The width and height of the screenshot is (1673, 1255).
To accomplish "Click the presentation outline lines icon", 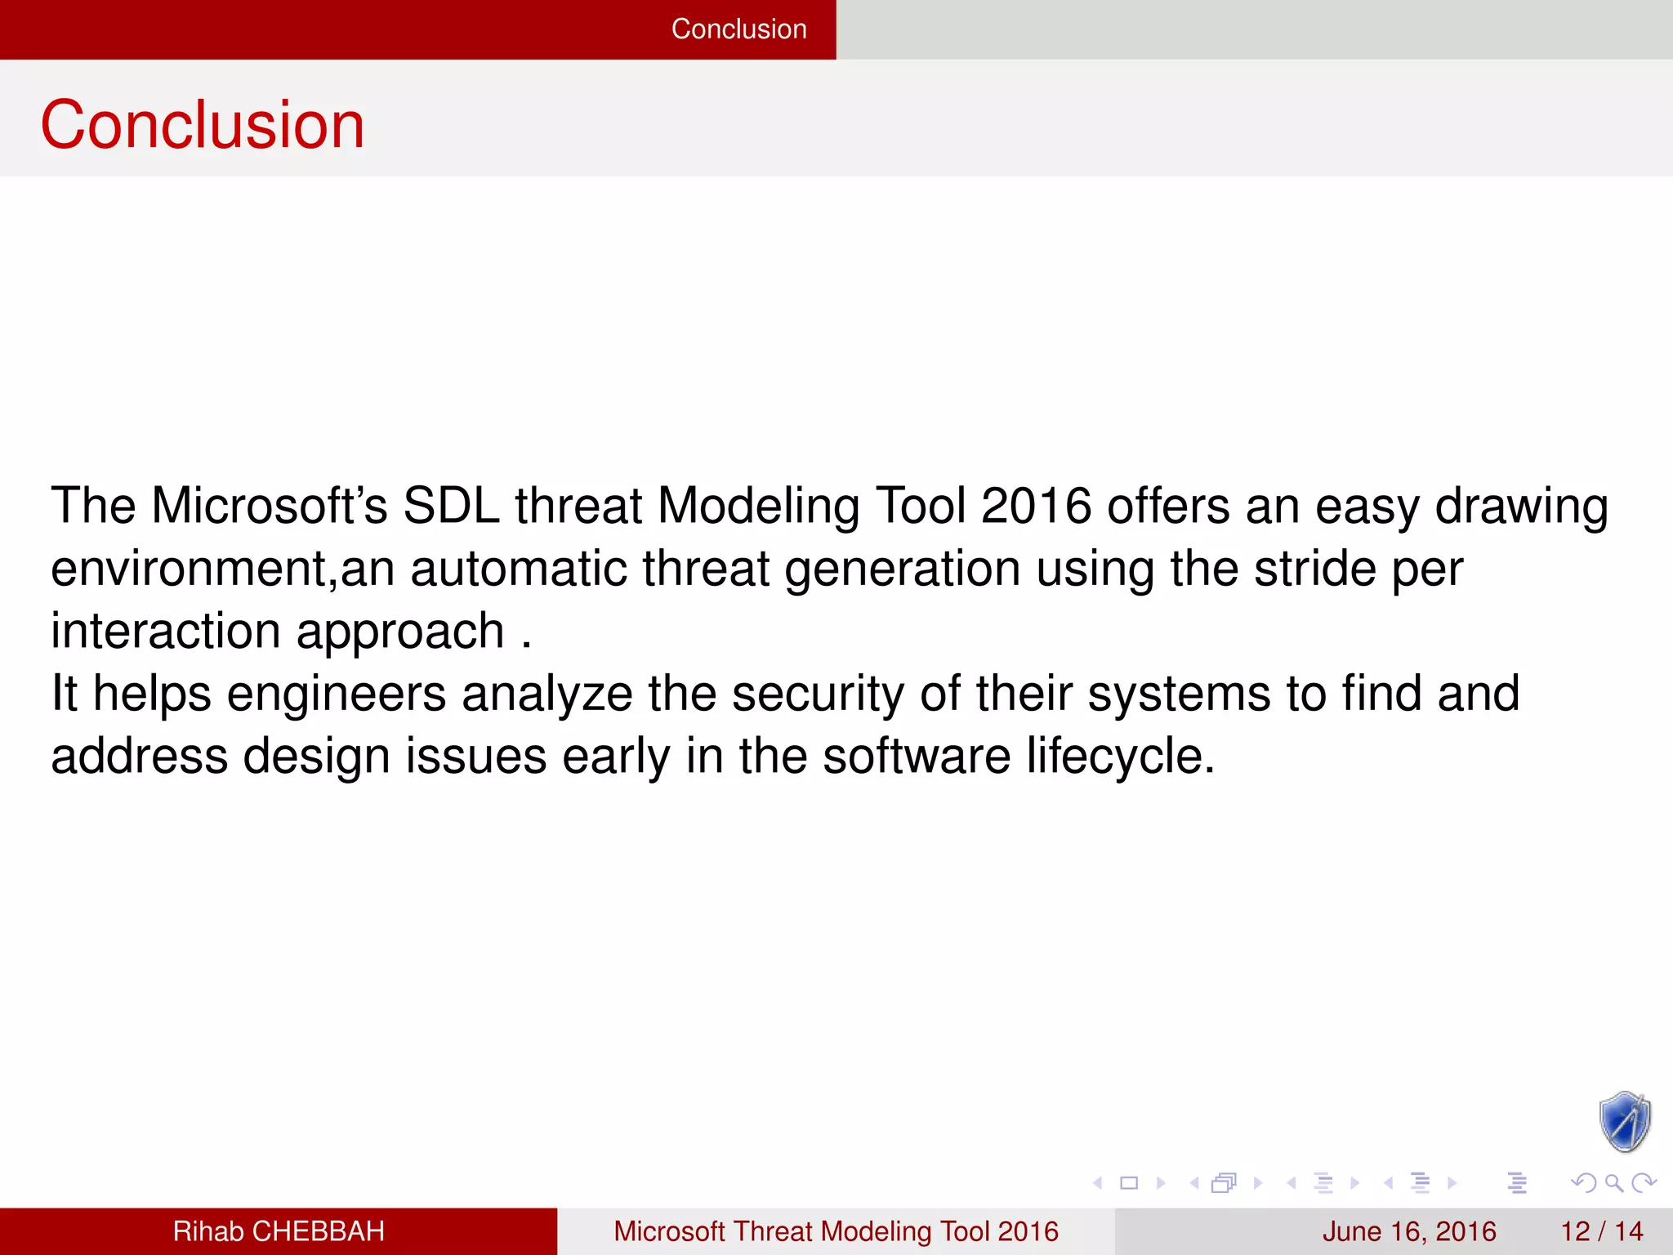I will click(1517, 1182).
